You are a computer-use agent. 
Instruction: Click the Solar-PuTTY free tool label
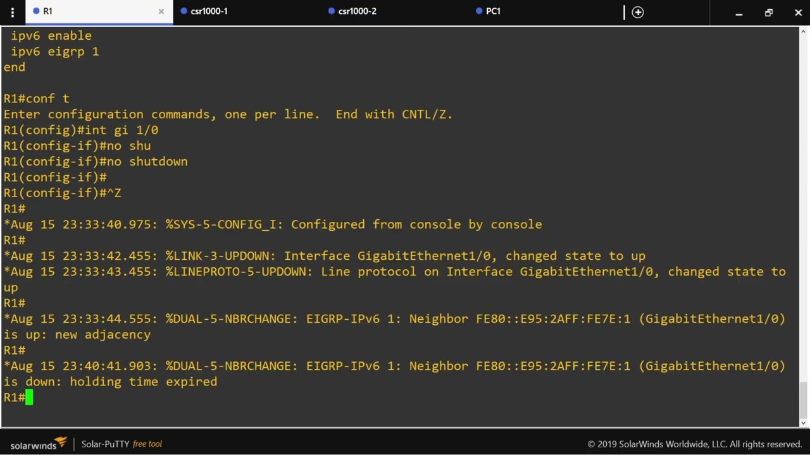pos(121,444)
